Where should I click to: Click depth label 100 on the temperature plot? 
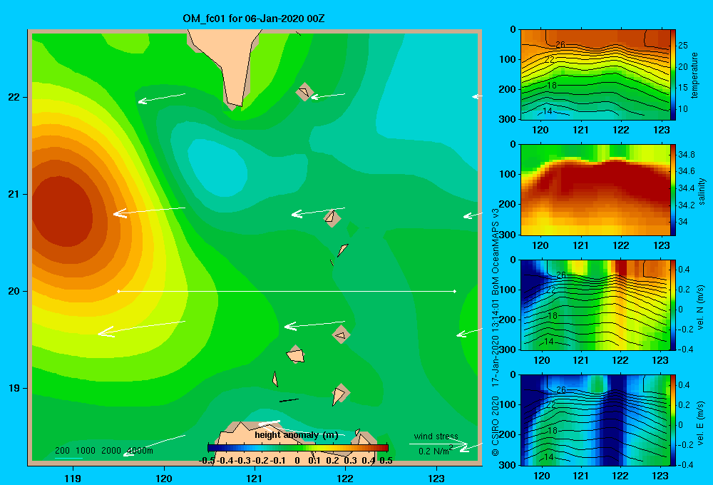[508, 59]
